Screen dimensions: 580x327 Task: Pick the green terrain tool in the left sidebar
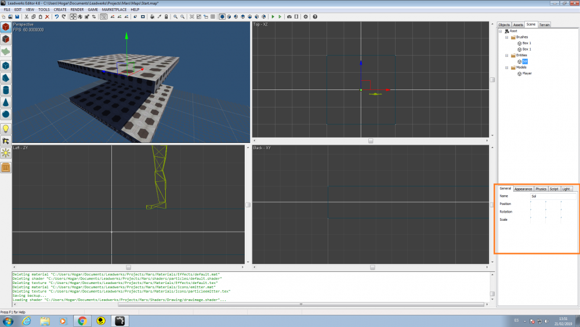coord(6,52)
